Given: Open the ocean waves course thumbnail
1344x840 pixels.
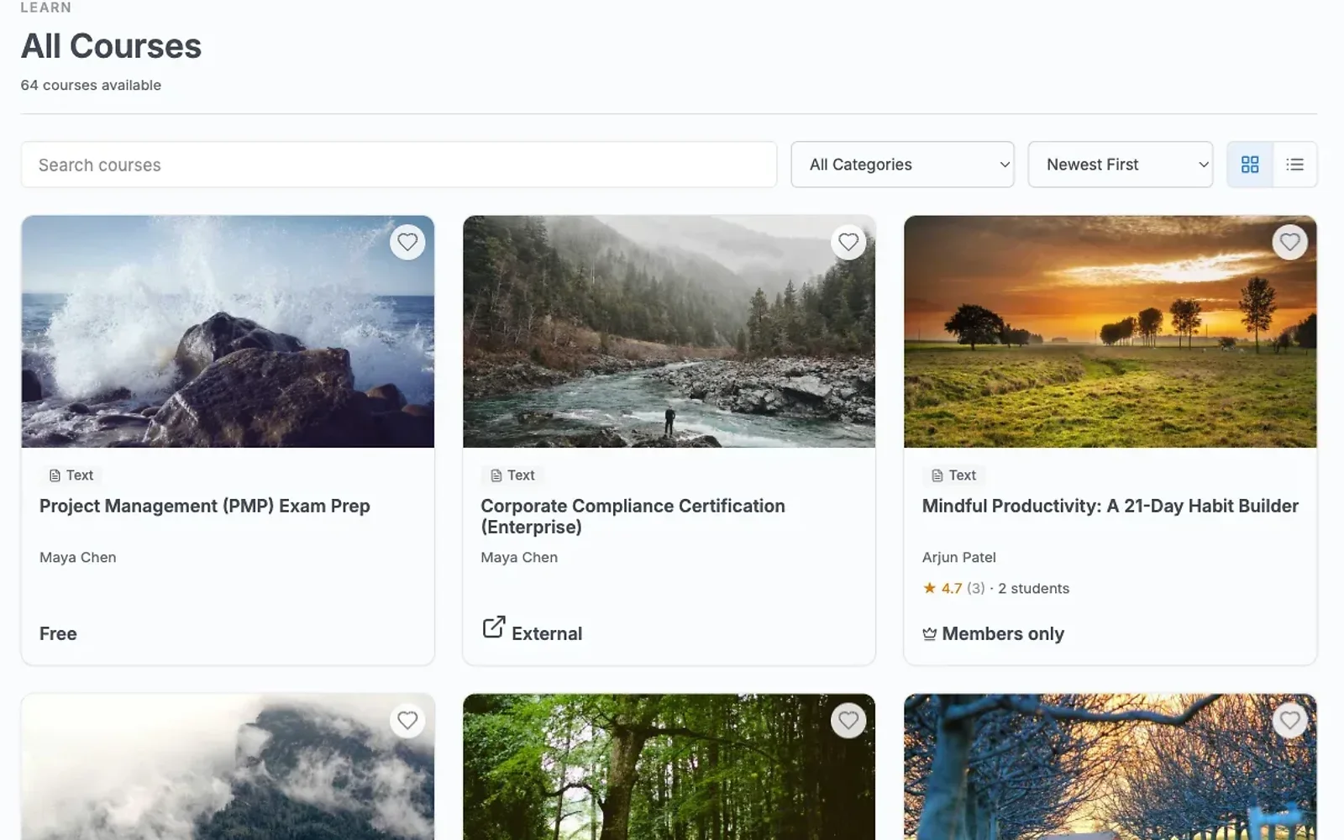Looking at the screenshot, I should 228,332.
